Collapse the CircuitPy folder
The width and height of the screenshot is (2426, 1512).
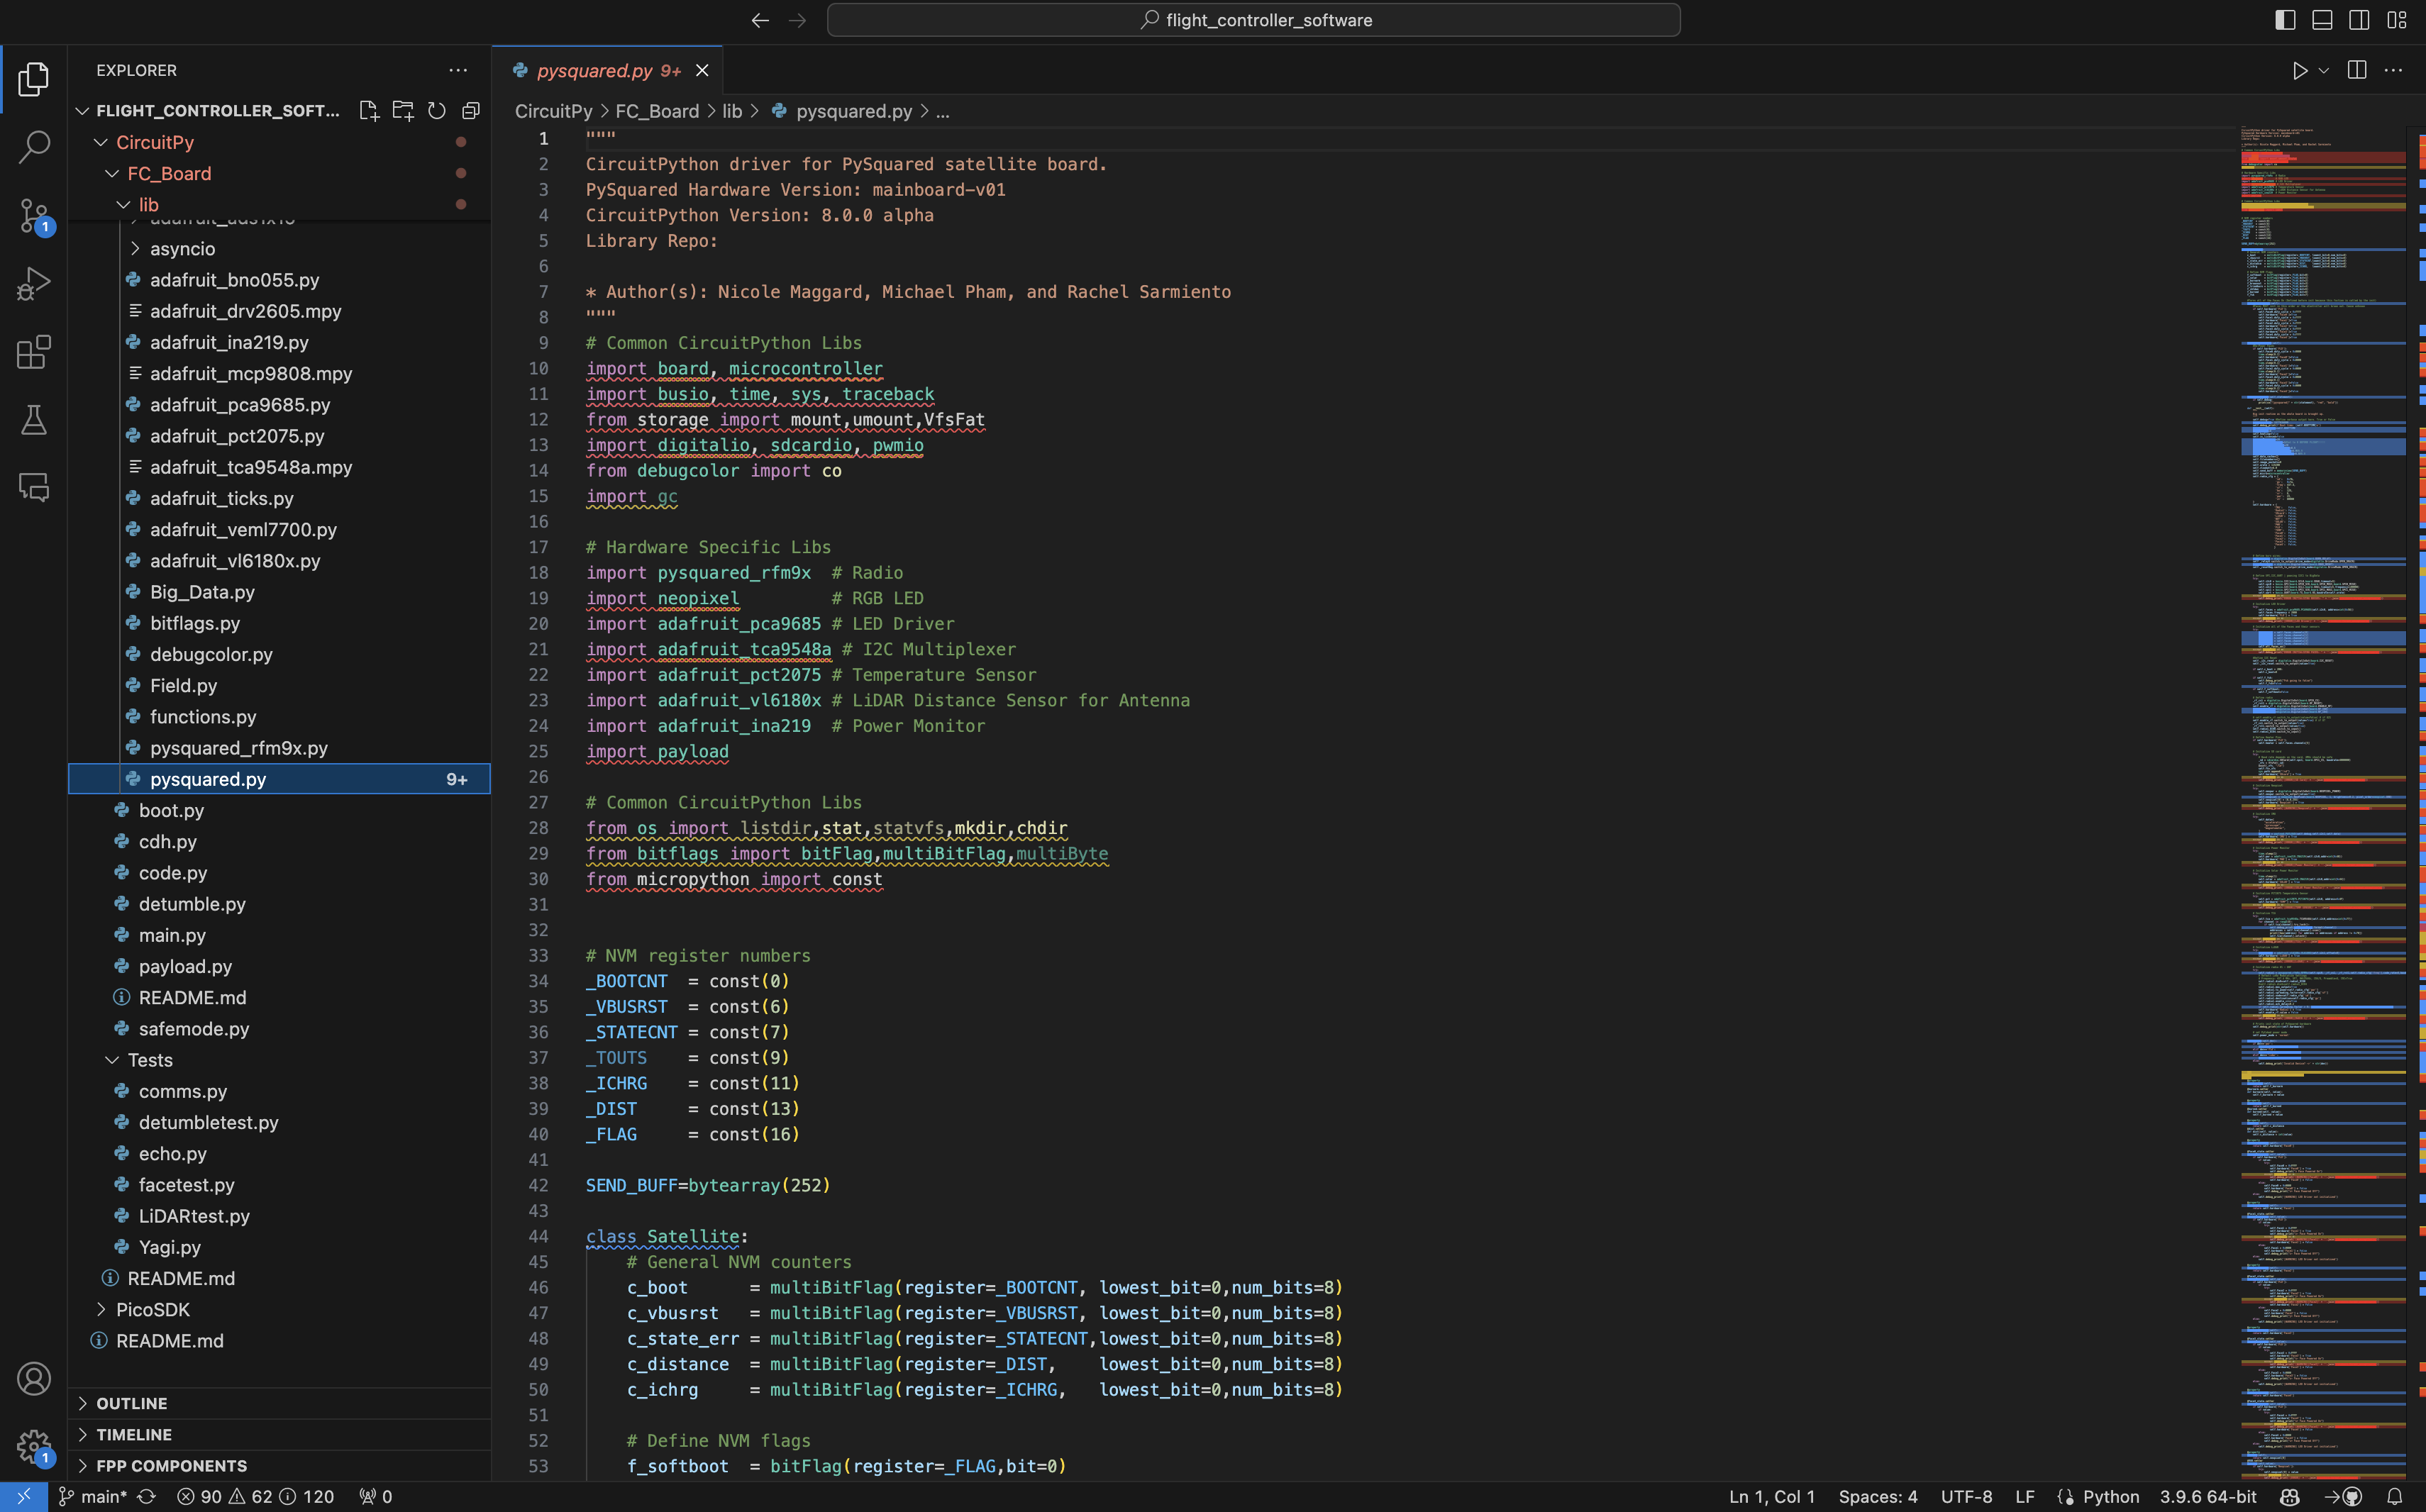[155, 142]
